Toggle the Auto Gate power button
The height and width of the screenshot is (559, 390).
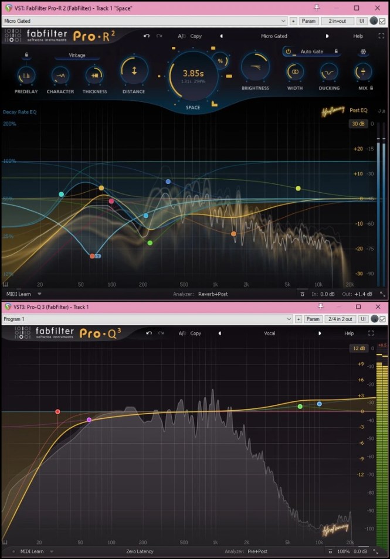click(288, 52)
